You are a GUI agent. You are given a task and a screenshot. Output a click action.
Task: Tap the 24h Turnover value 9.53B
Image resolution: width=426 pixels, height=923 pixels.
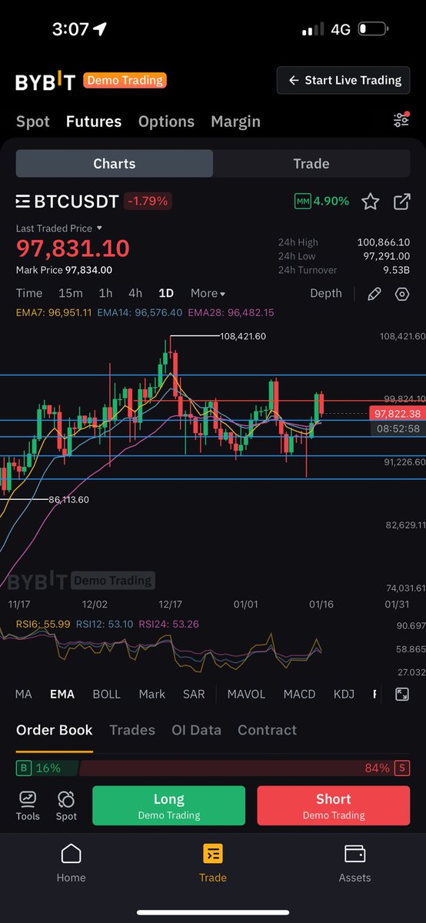click(396, 270)
